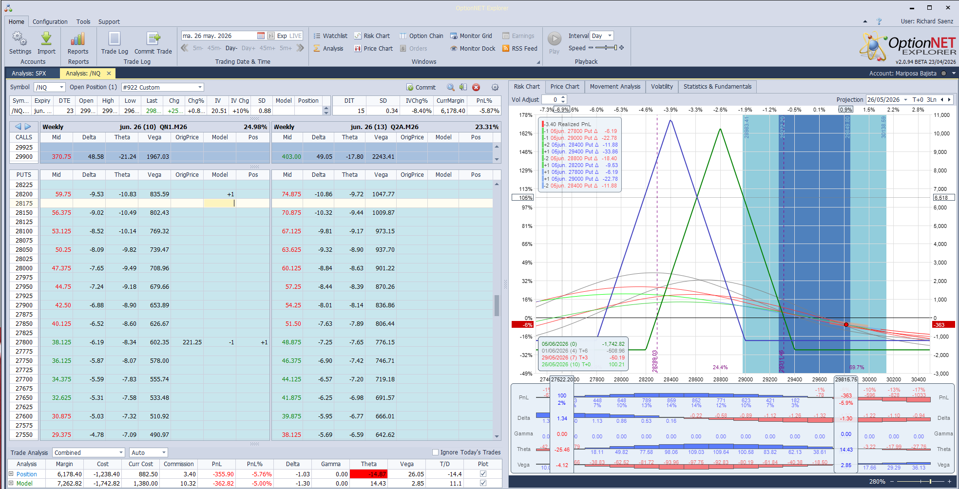Click the 3Ln projection lines button
959x489 pixels.
point(932,99)
